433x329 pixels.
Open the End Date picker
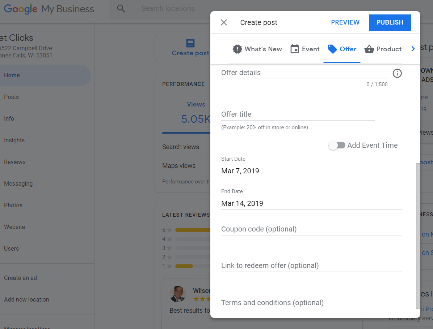coord(311,203)
